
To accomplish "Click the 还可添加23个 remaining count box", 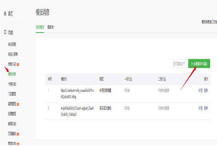I will coord(179,64).
